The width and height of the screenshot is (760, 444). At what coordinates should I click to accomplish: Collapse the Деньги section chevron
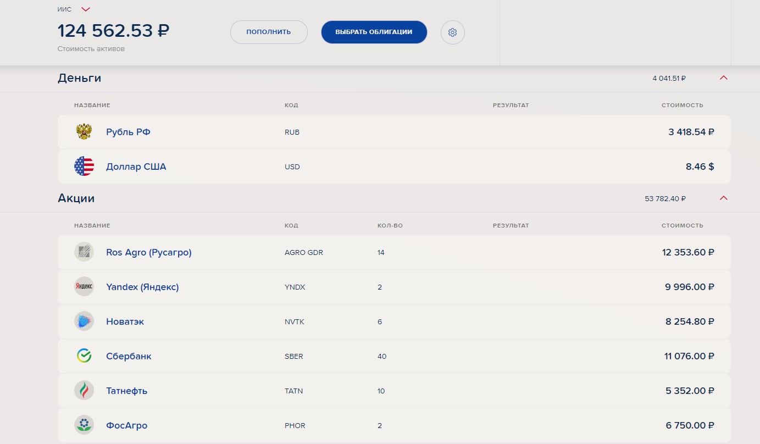(723, 78)
